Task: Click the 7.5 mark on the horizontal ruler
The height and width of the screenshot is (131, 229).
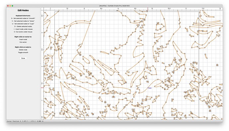Action: pos(67,9)
